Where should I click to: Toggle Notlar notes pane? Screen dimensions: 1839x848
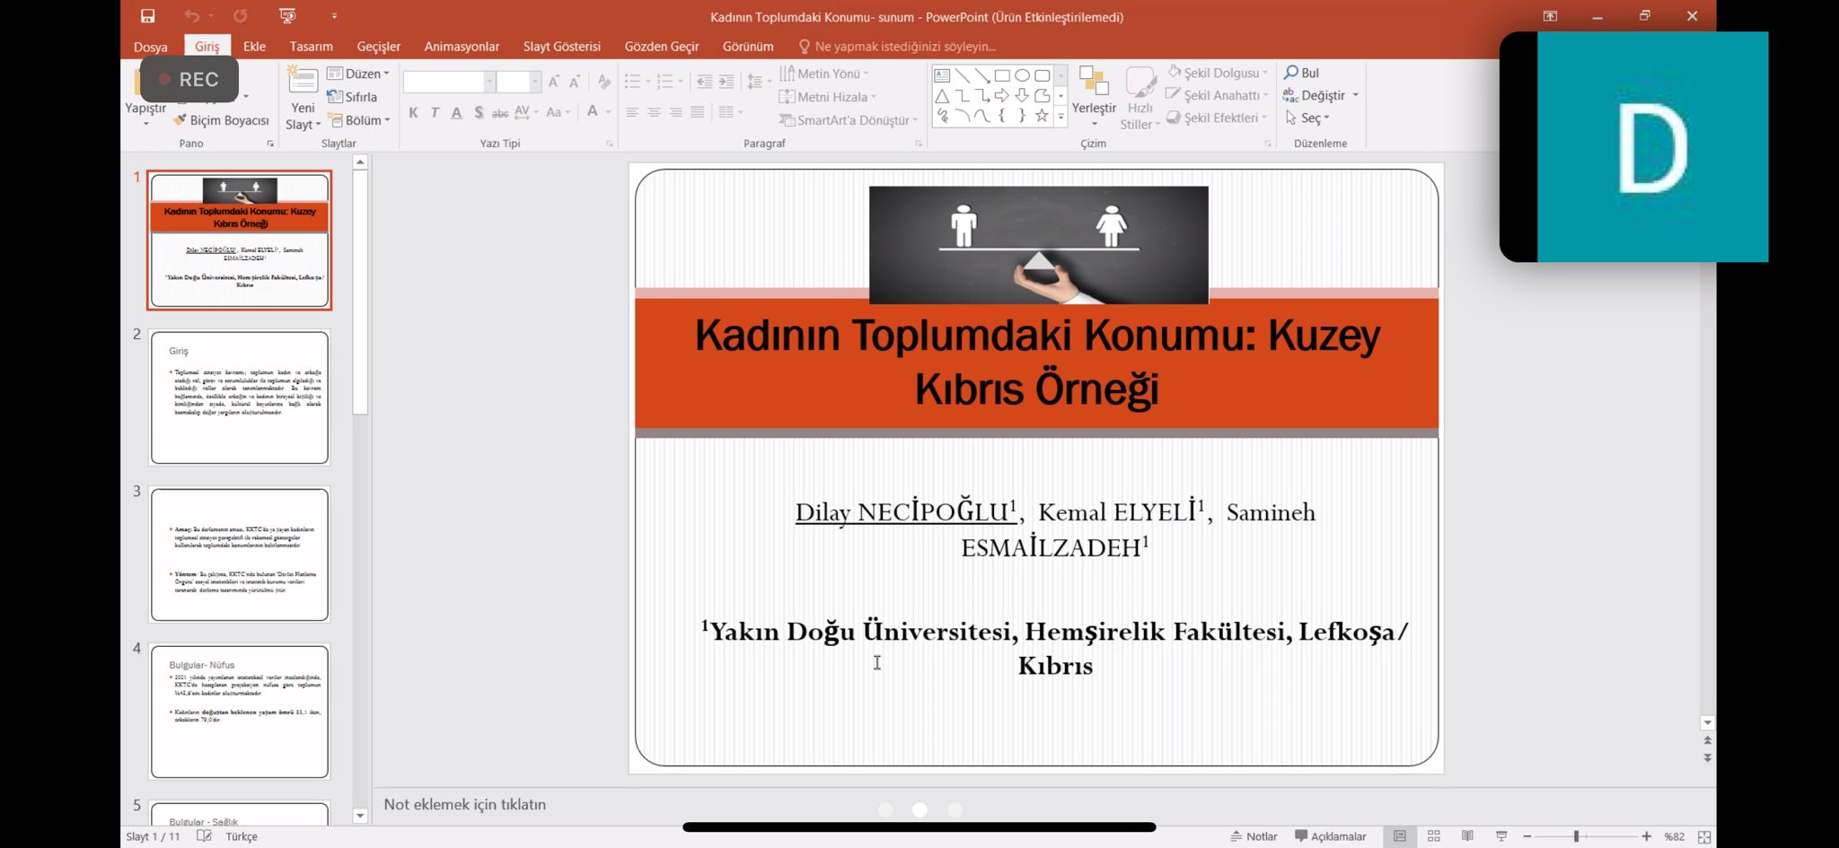tap(1254, 836)
